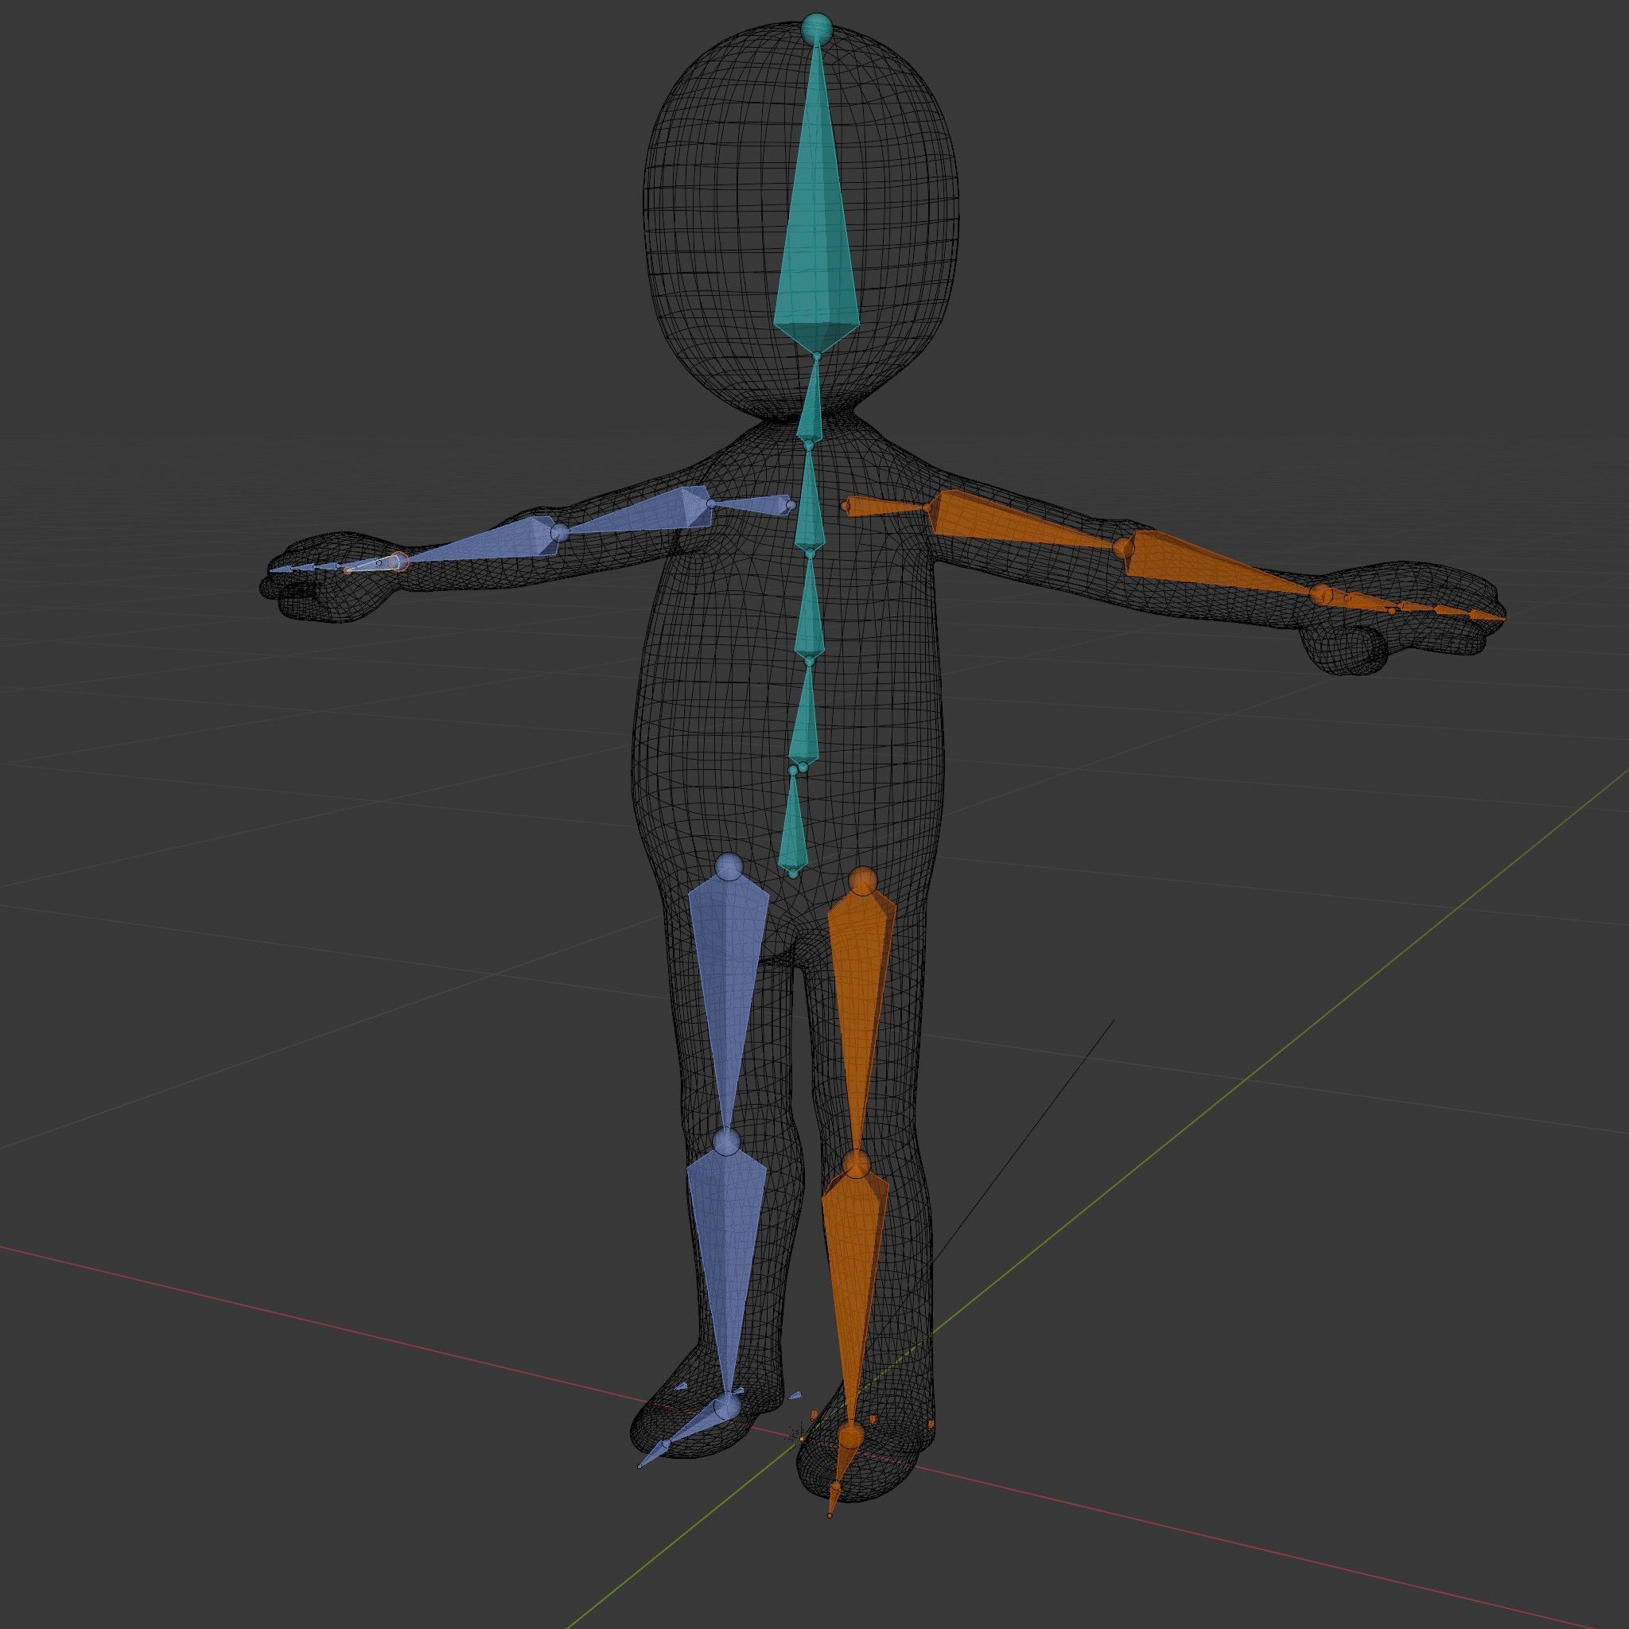Select the small orange shoulder bone near spine
Viewport: 1629px width, 1629px height.
887,507
